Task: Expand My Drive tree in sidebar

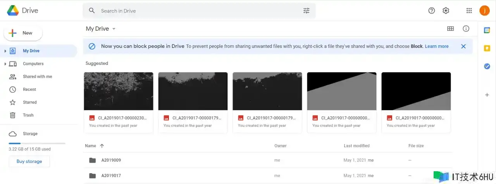Action: pyautogui.click(x=5, y=51)
